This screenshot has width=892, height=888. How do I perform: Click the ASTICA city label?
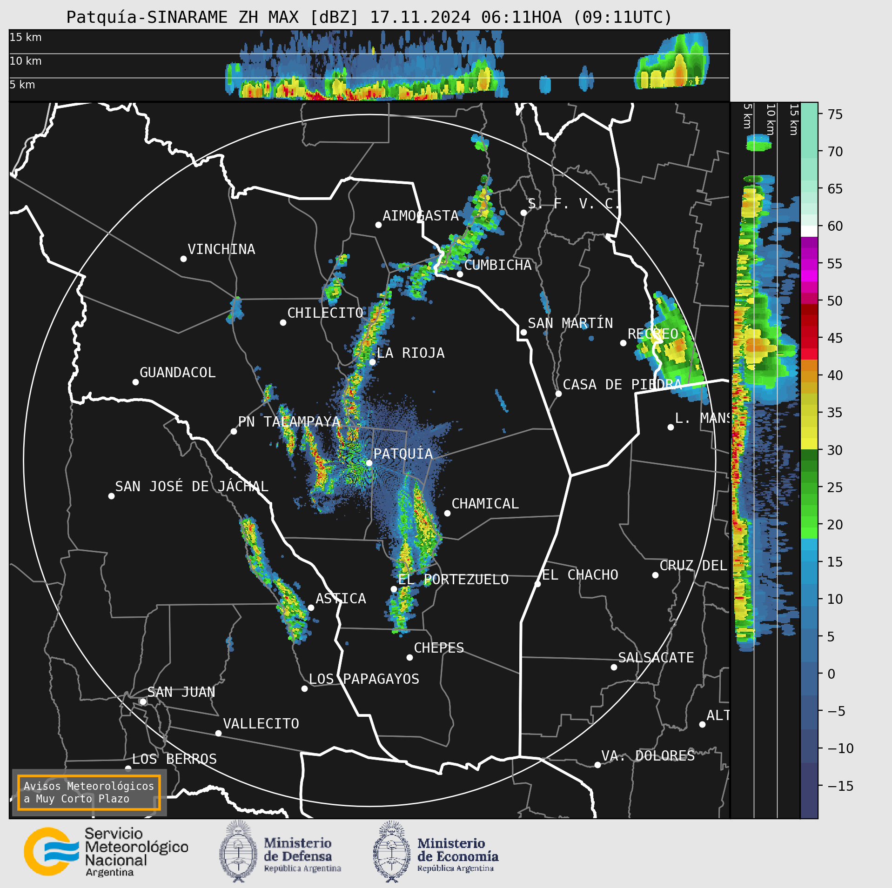pos(341,598)
